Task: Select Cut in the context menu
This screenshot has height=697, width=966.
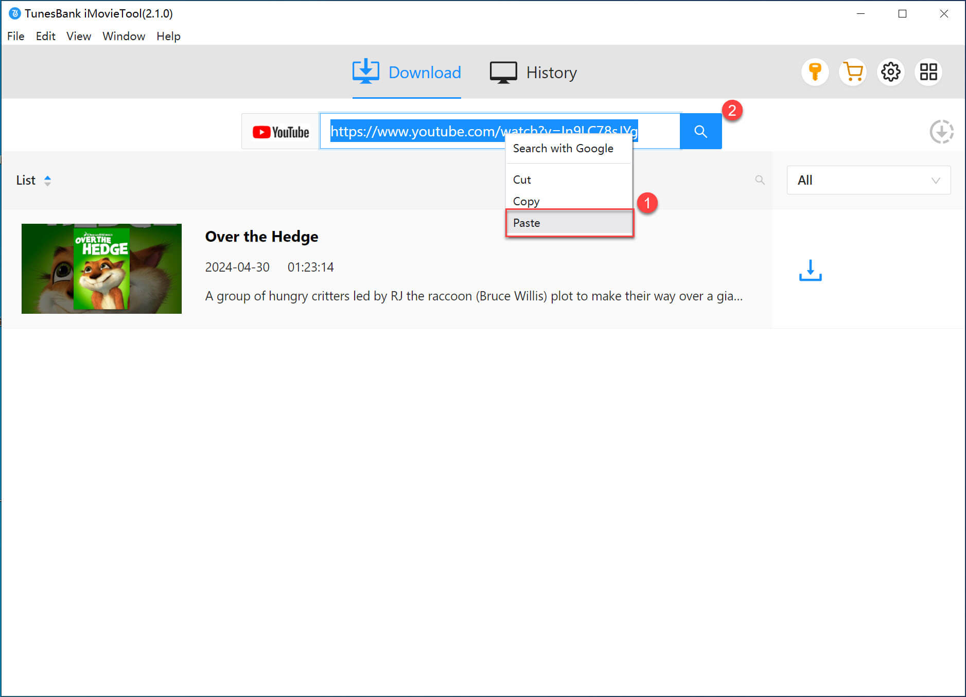Action: (x=522, y=180)
